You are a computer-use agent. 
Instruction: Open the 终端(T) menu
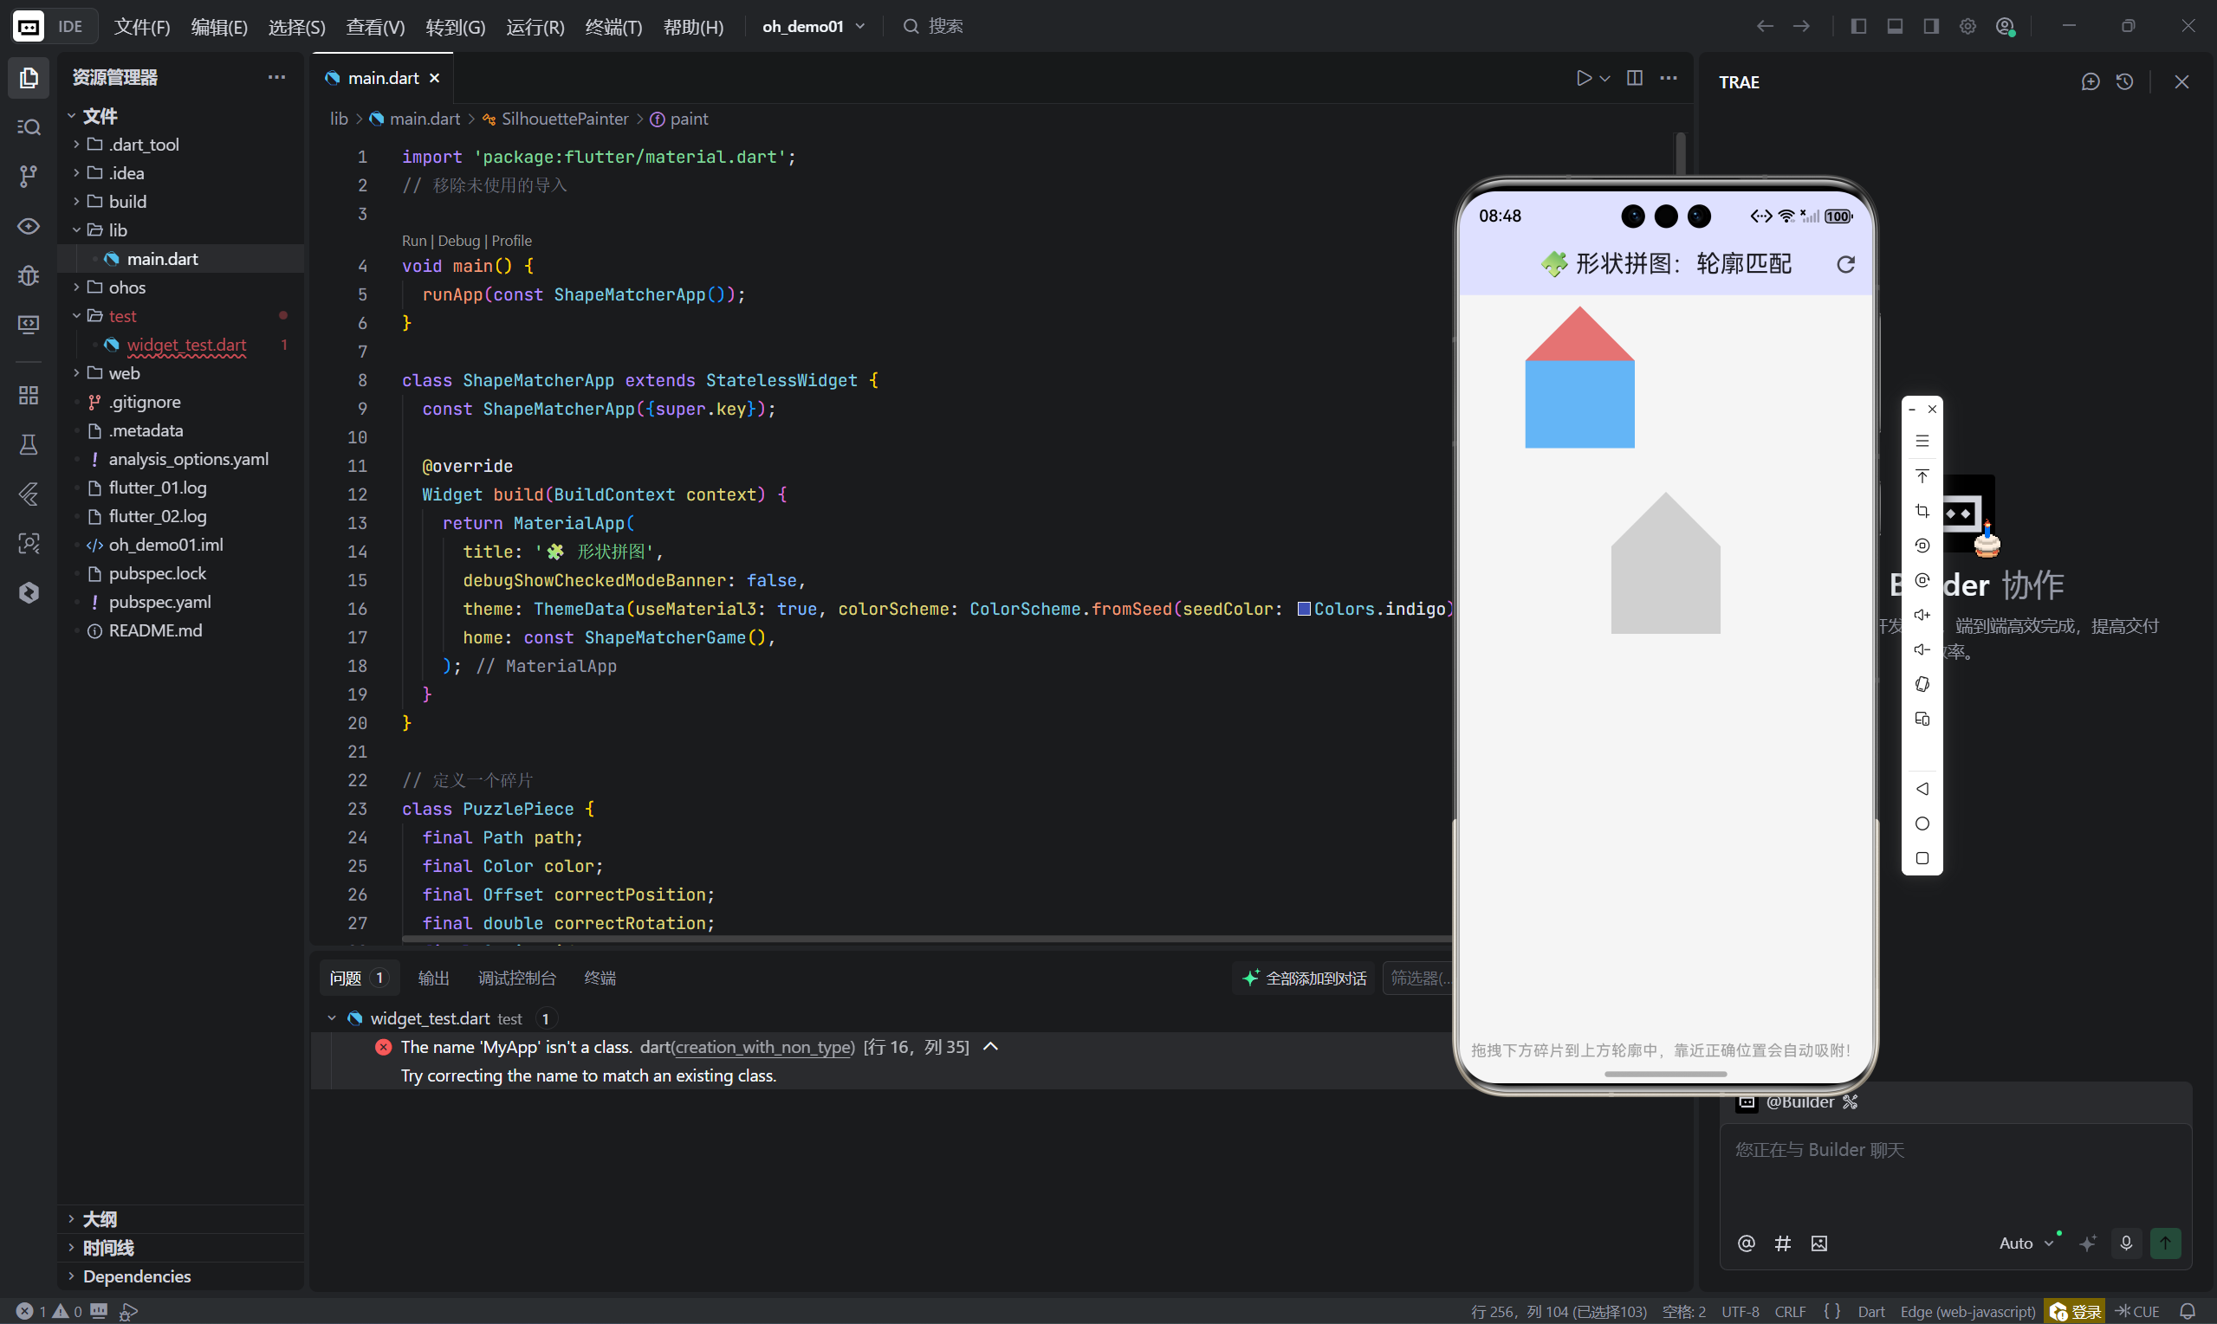point(613,27)
